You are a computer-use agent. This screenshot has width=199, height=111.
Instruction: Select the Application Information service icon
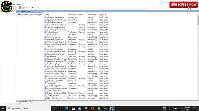tap(45, 39)
